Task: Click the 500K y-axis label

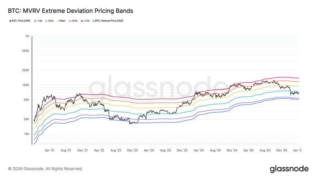Action: pos(26,51)
